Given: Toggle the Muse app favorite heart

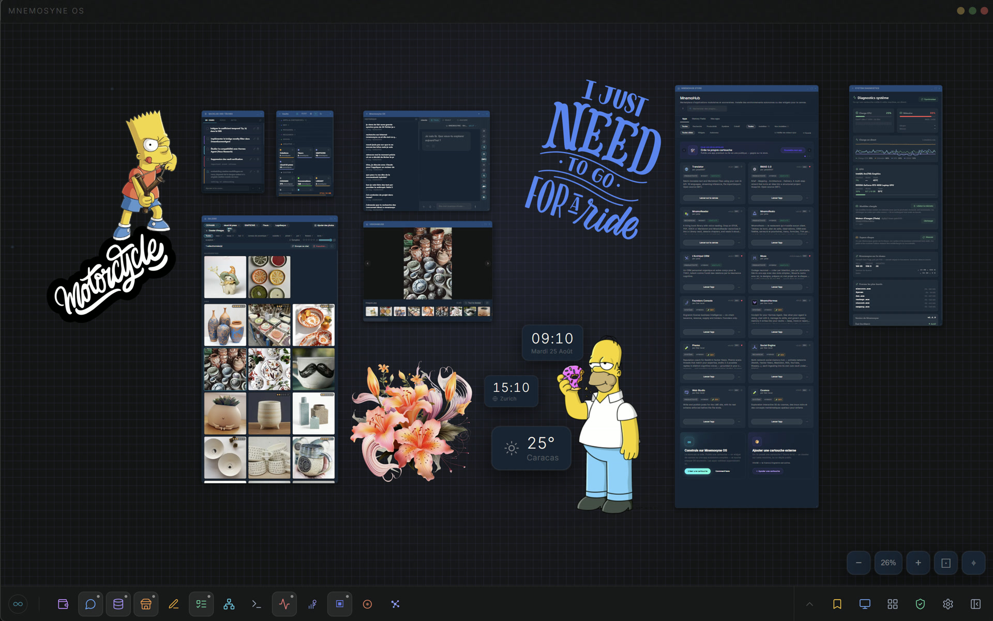Looking at the screenshot, I should [x=809, y=256].
